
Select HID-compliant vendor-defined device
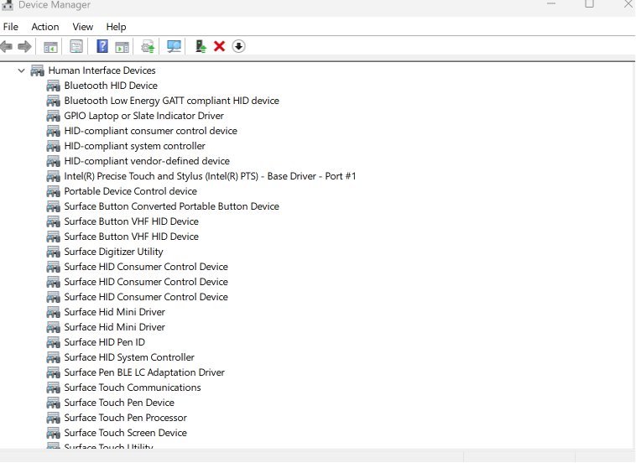pos(147,161)
